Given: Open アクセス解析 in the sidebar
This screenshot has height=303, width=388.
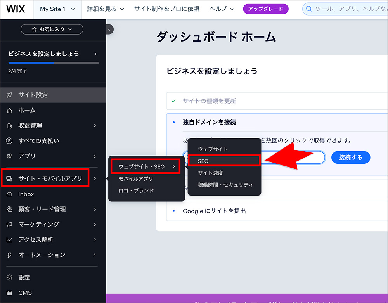Looking at the screenshot, I should (53, 240).
